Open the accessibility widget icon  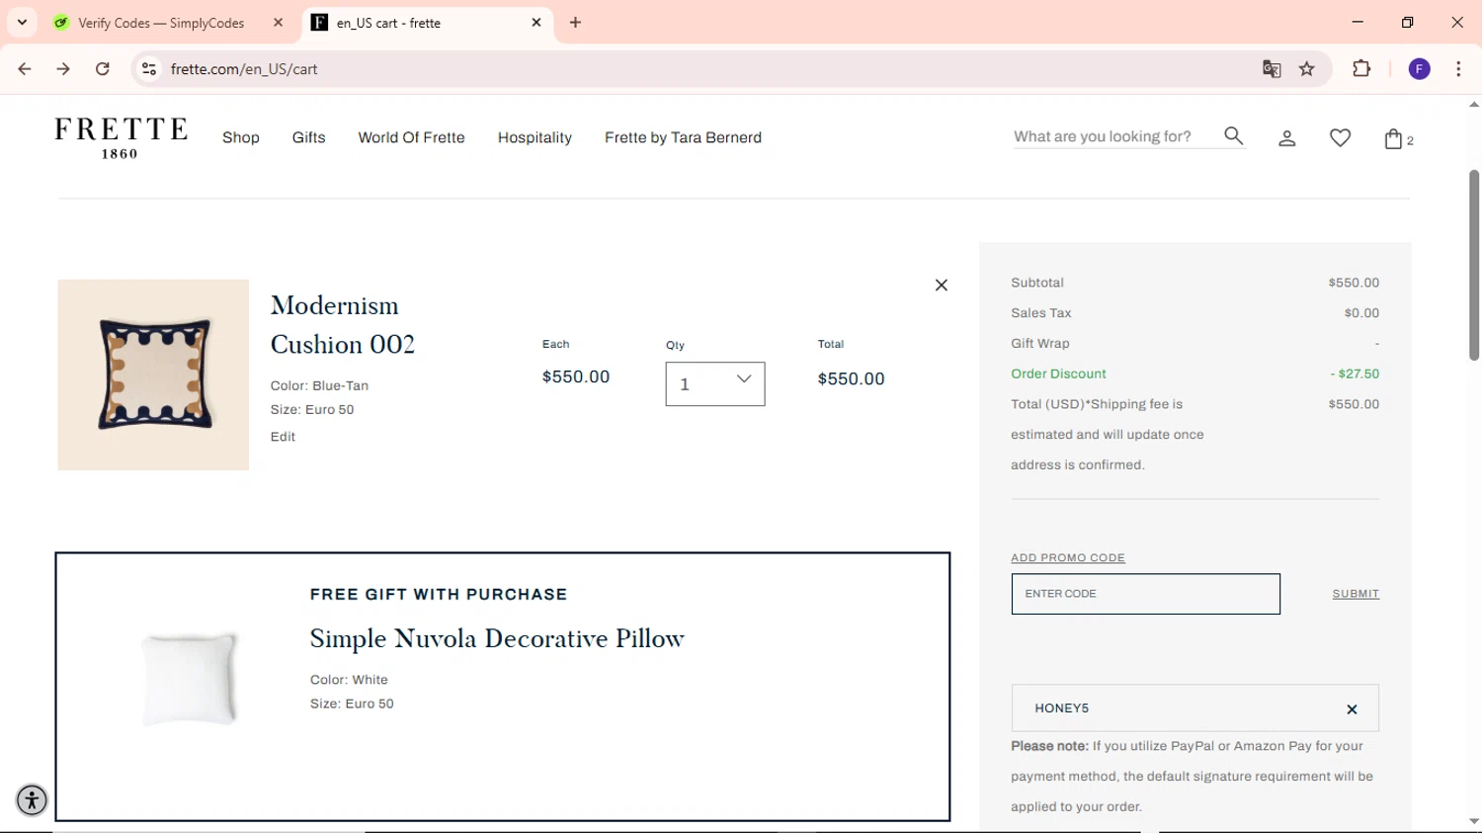[x=32, y=799]
